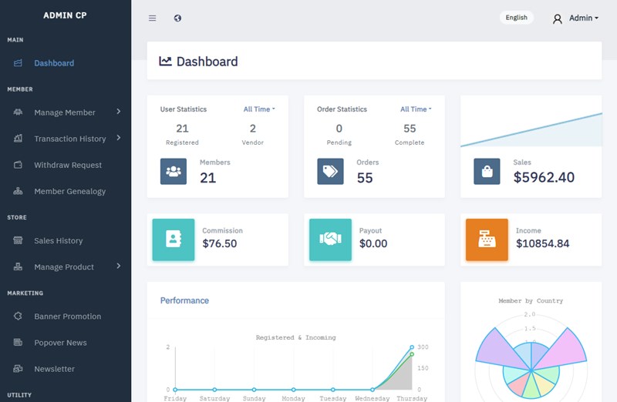The image size is (617, 402).
Task: Open Newsletter in the sidebar
Action: (54, 369)
